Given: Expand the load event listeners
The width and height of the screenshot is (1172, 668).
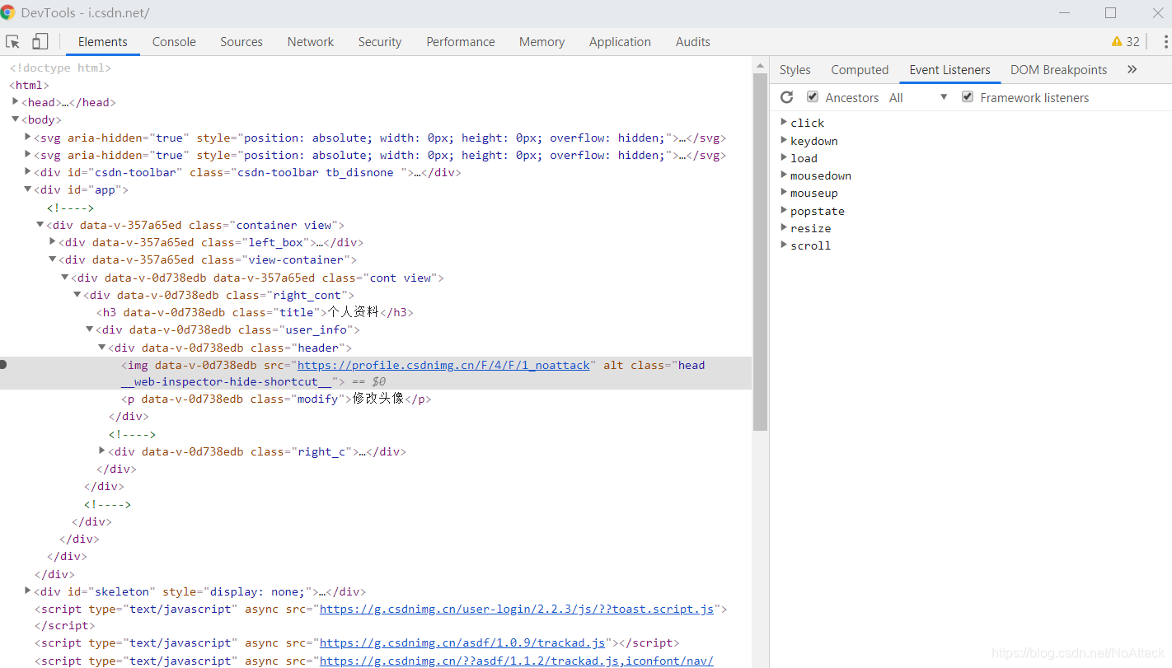Looking at the screenshot, I should (784, 158).
